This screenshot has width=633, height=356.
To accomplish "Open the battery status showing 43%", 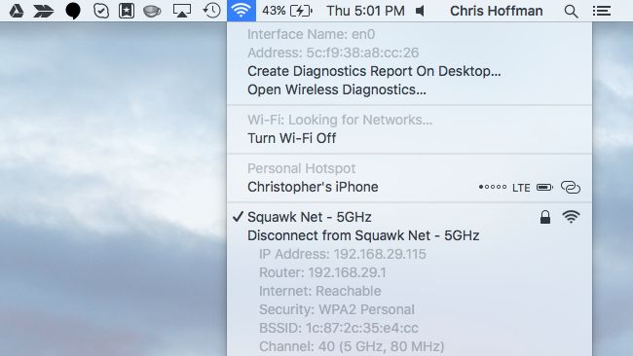I will click(x=287, y=11).
